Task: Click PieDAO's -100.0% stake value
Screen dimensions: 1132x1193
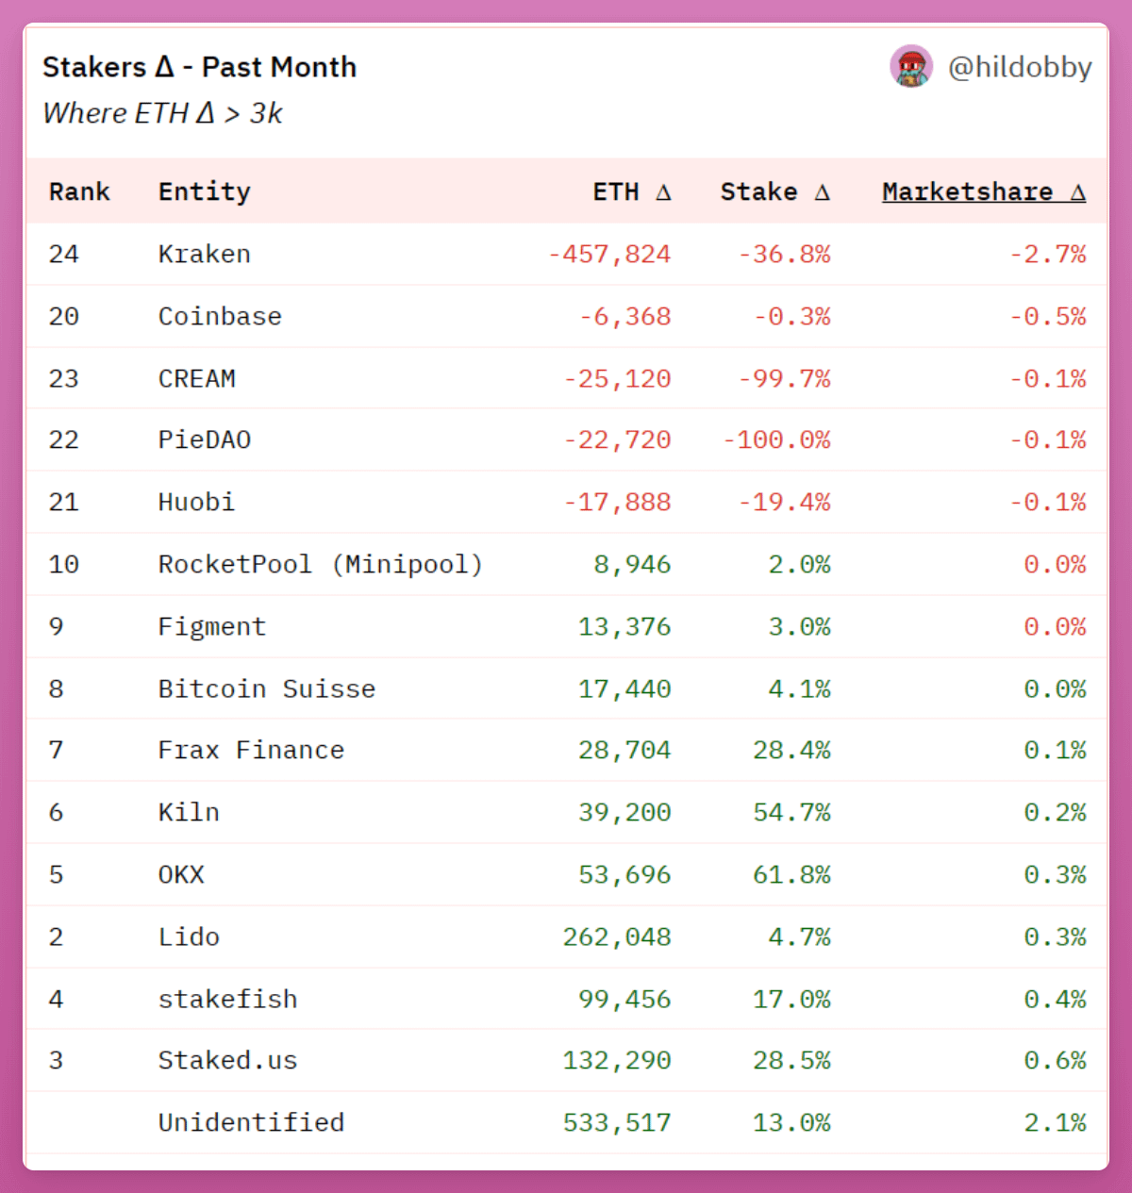Action: coord(776,439)
